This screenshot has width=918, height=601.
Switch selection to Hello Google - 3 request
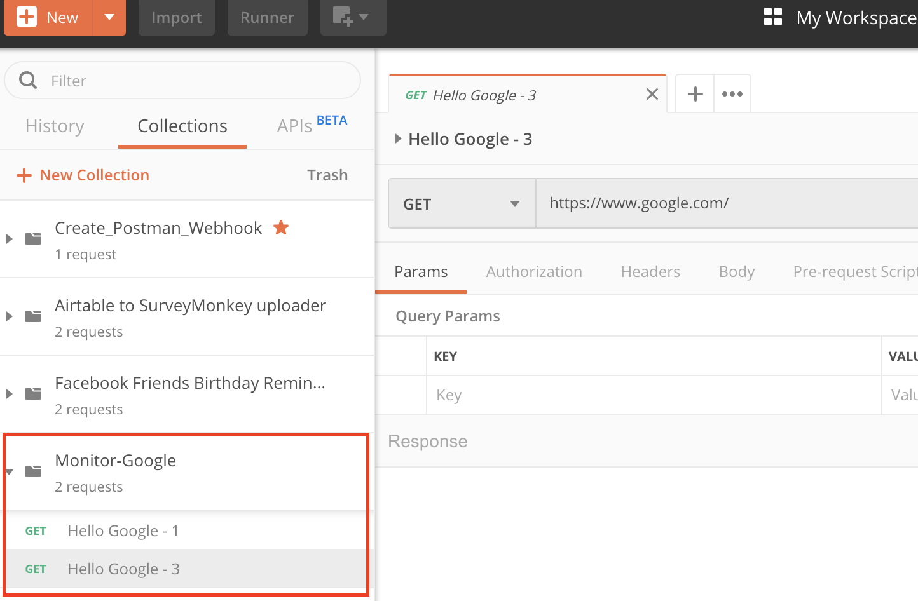point(123,569)
